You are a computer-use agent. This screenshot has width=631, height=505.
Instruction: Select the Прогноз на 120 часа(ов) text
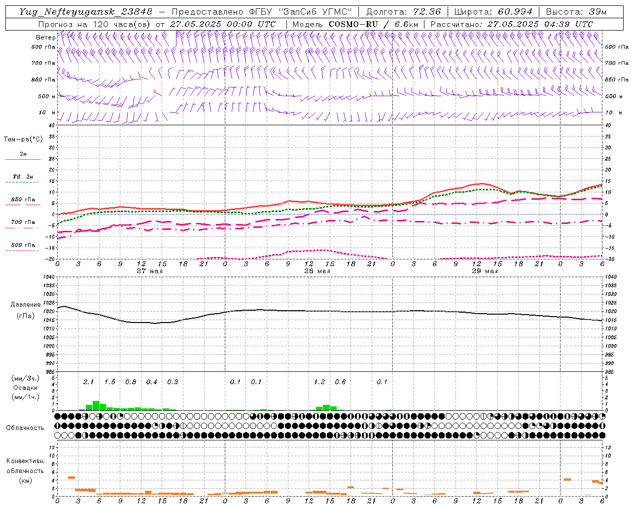[95, 24]
